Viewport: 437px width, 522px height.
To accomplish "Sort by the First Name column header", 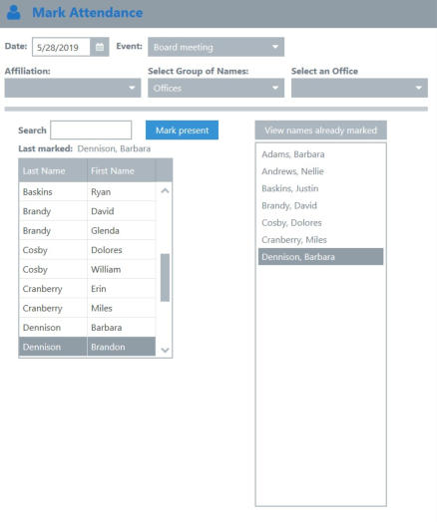I will (x=122, y=170).
